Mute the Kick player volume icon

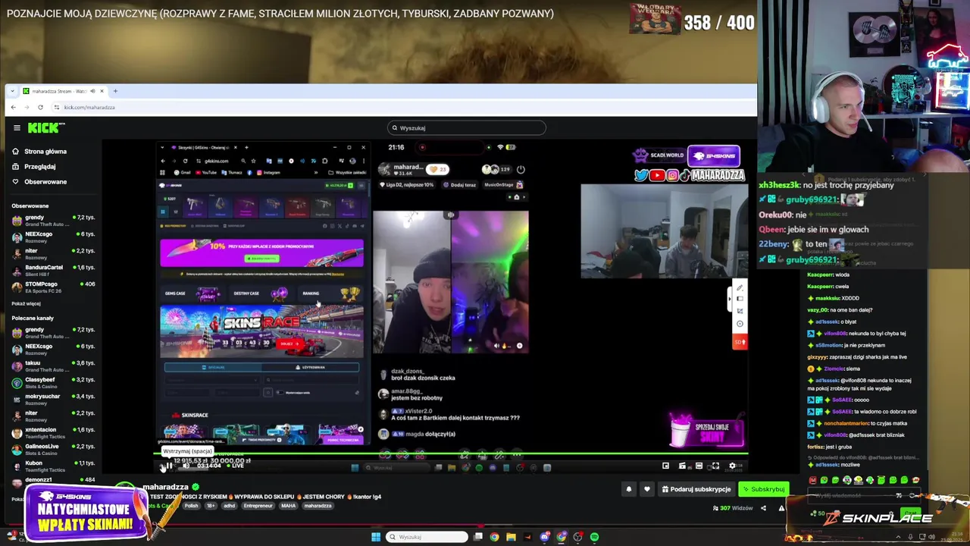click(x=186, y=466)
